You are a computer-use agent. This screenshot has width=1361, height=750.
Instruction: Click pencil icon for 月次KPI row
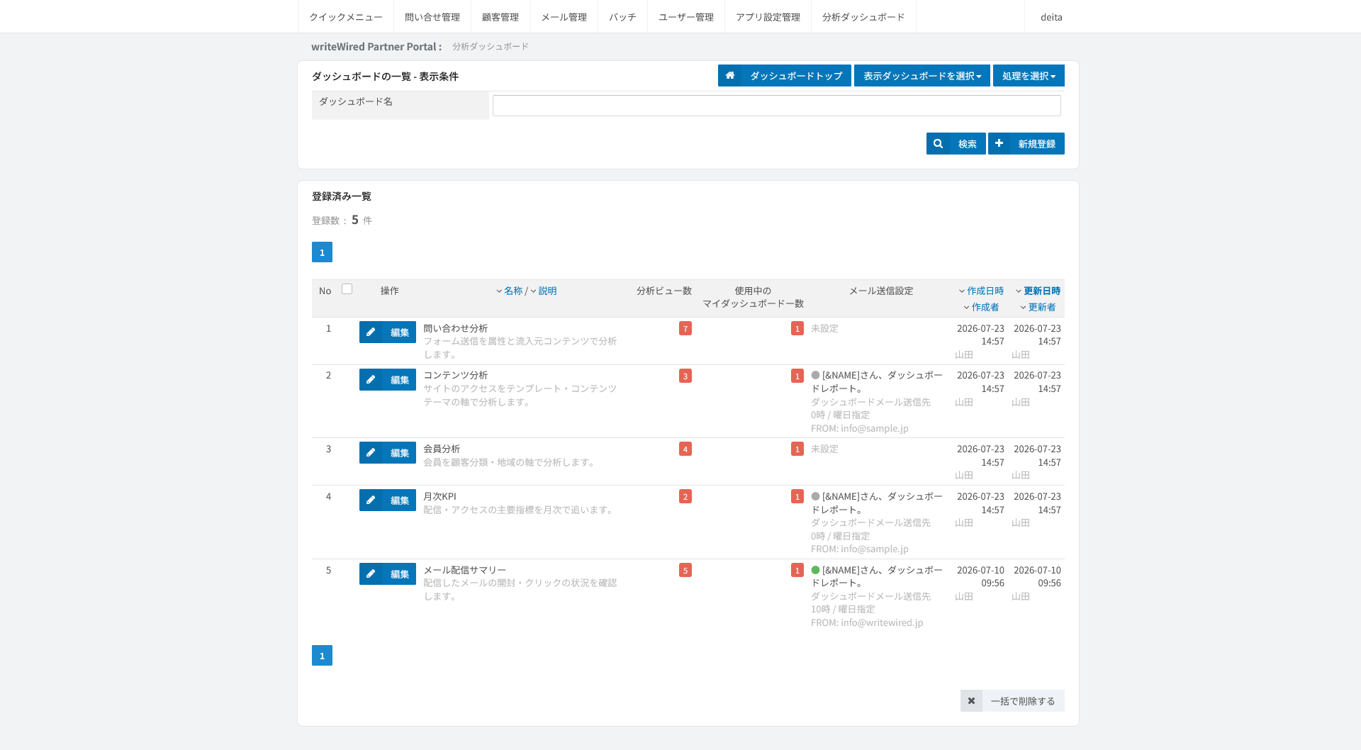(x=370, y=500)
